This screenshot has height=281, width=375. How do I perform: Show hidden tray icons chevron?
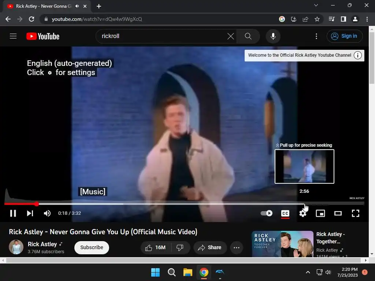[x=308, y=272]
